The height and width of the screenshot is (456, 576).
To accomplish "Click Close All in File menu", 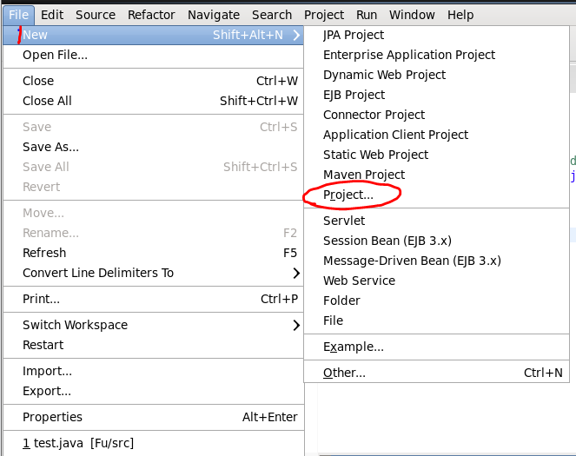I will click(x=47, y=101).
